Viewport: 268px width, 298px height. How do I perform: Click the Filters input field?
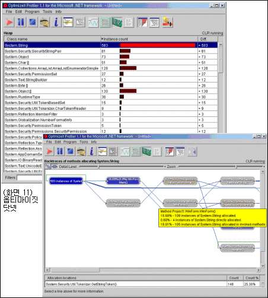[x=30, y=177]
